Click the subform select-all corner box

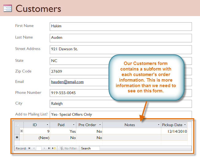click(17, 125)
